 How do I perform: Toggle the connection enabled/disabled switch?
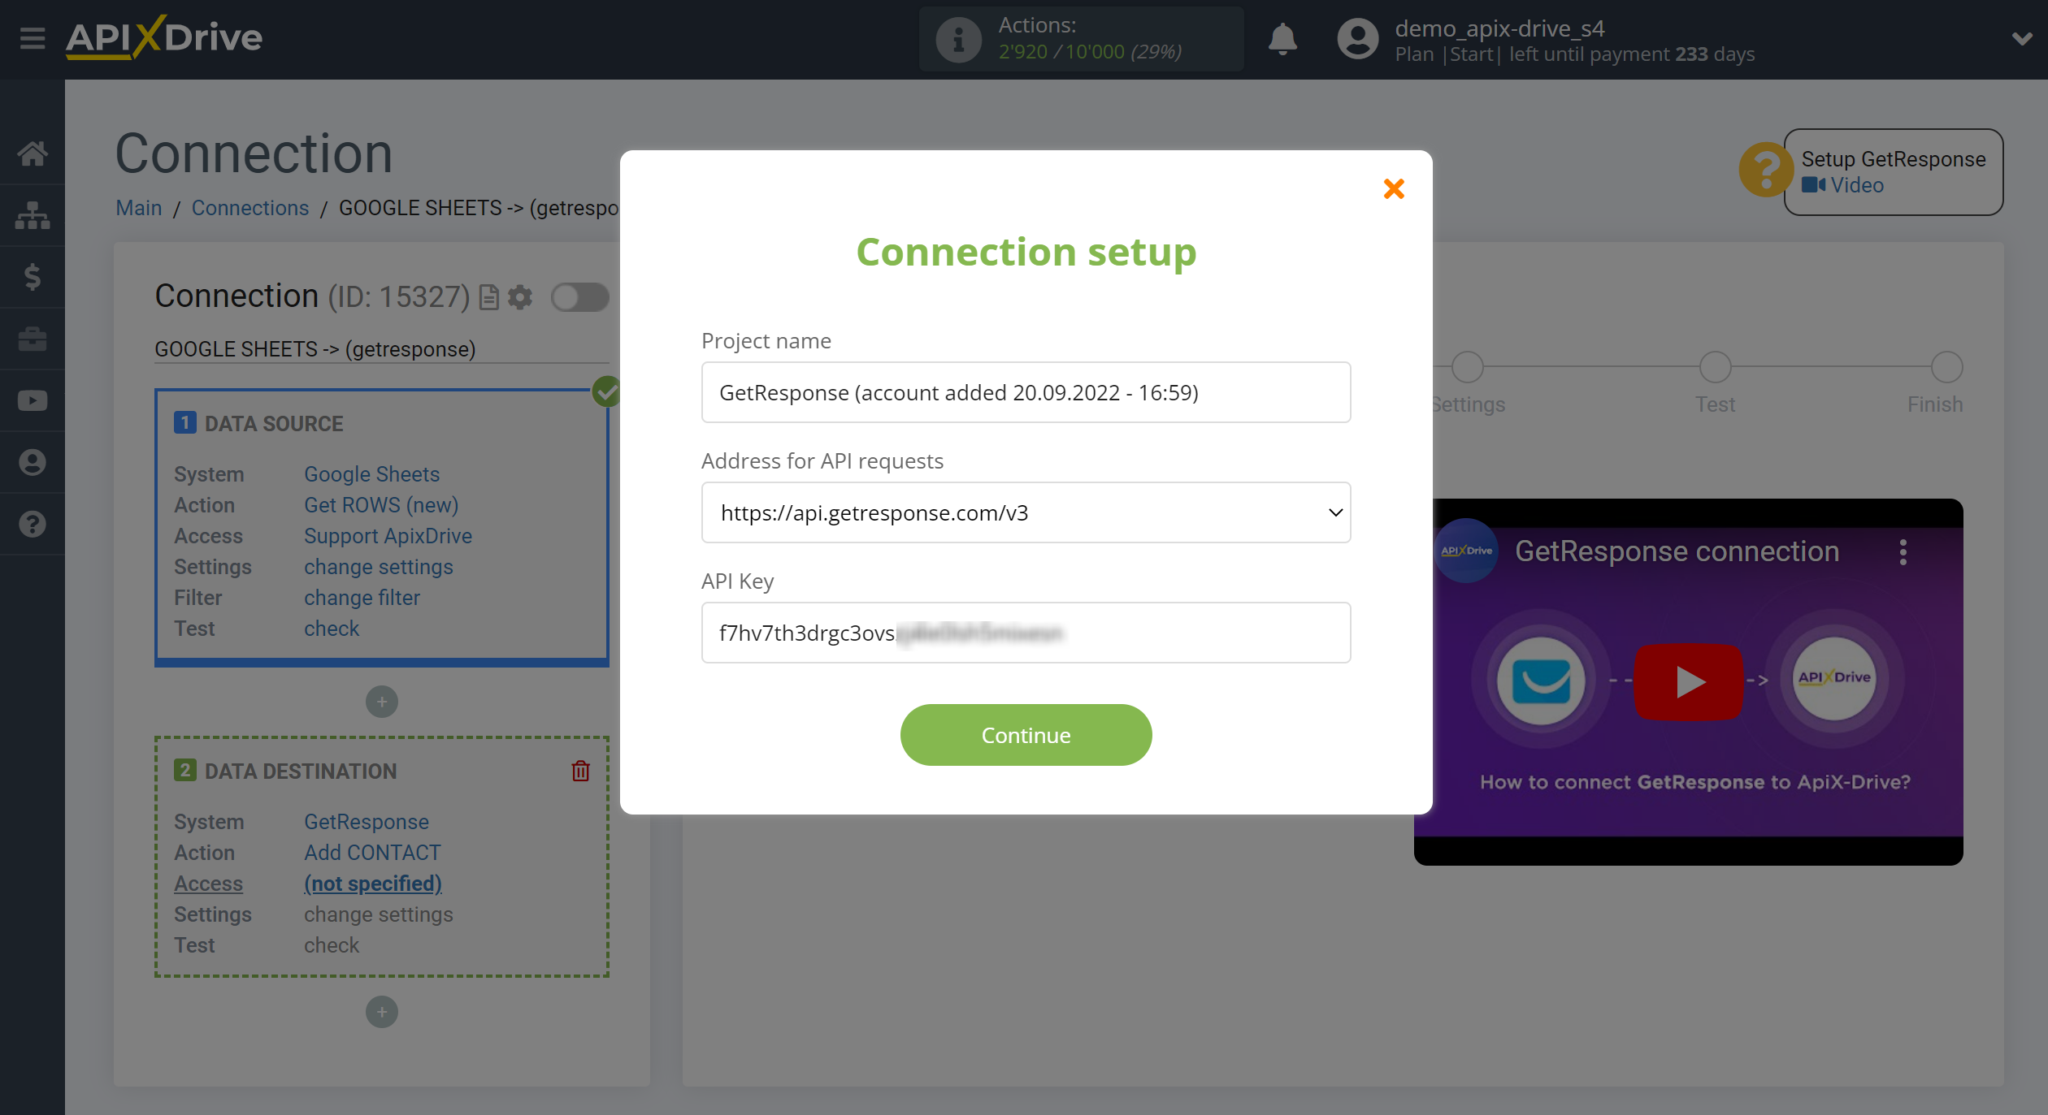click(579, 298)
